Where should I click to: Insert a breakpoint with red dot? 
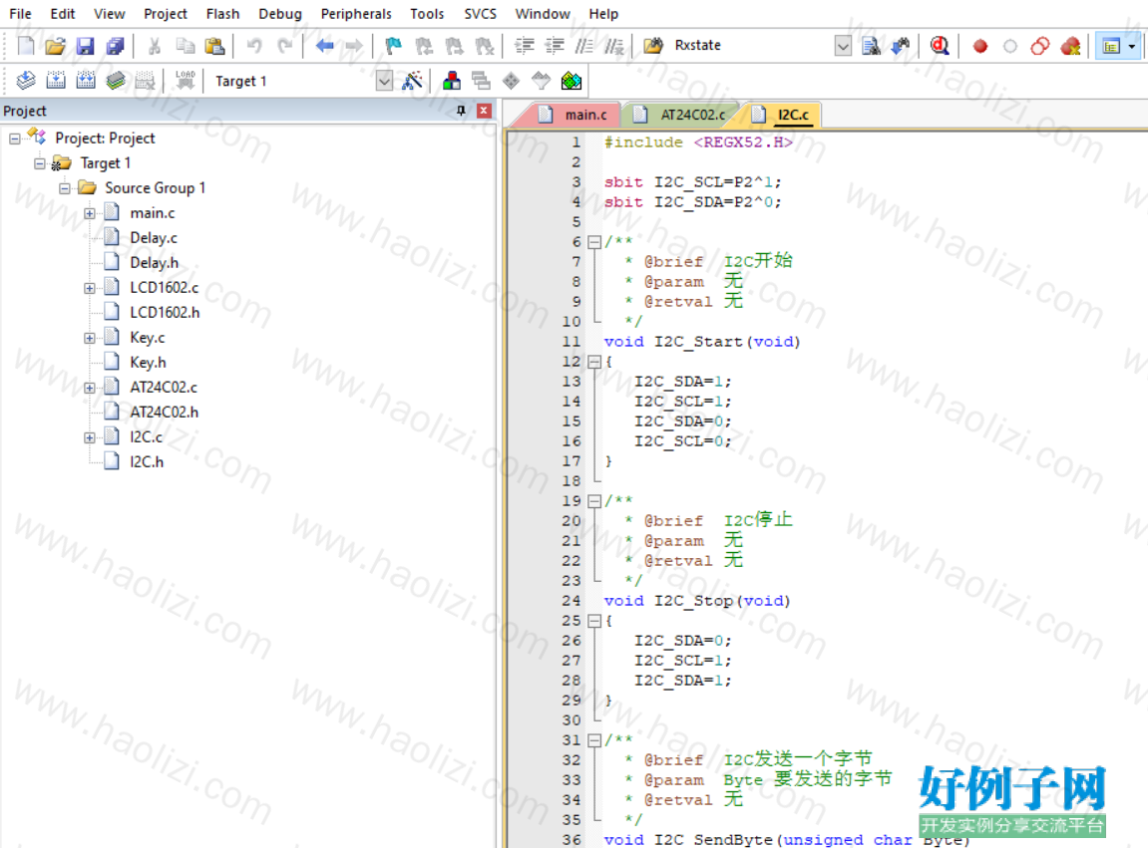tap(979, 46)
